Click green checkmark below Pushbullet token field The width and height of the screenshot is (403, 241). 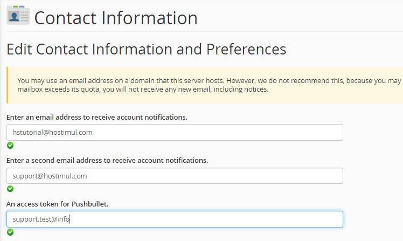[x=10, y=232]
